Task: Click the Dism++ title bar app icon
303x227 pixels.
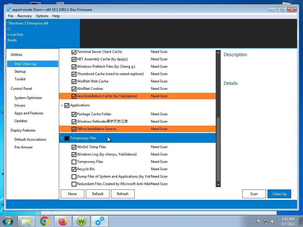Action: (x=9, y=10)
